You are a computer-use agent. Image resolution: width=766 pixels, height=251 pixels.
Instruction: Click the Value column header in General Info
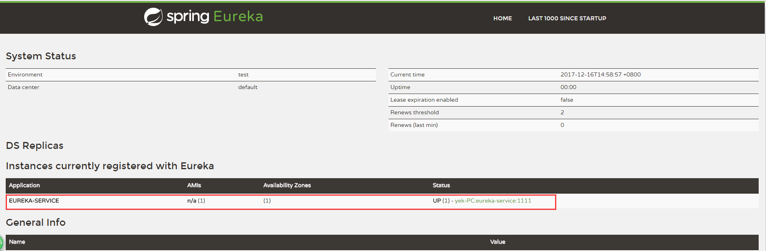[498, 242]
